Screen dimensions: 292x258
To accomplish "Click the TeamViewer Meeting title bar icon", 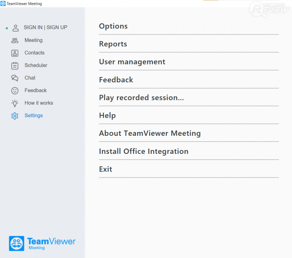I will [x=3, y=4].
